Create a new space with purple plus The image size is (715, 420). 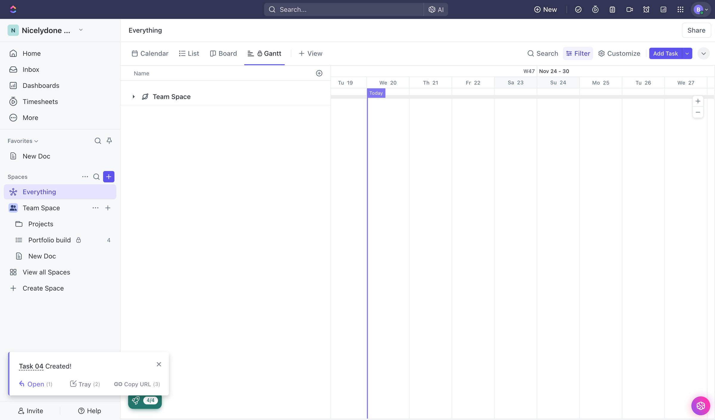point(109,177)
